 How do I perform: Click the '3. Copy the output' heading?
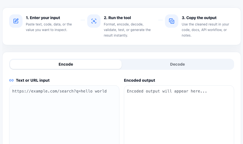tap(199, 18)
